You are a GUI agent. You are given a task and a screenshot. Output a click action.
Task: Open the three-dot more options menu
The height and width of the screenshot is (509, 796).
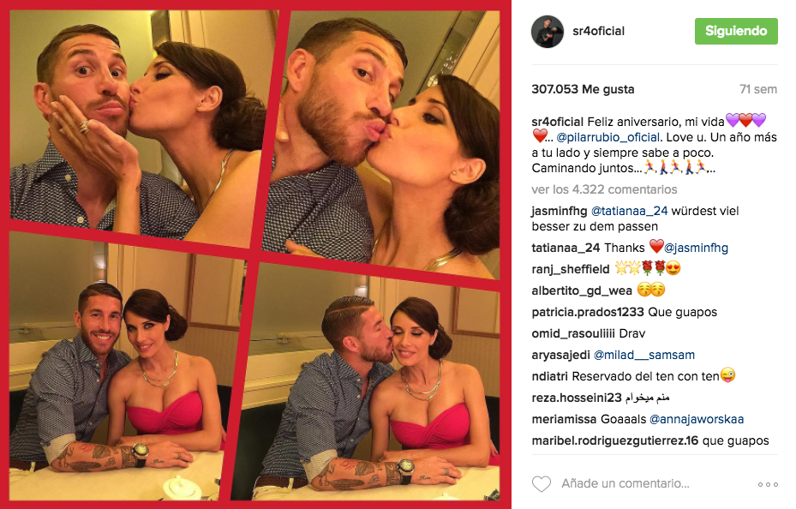(x=768, y=485)
